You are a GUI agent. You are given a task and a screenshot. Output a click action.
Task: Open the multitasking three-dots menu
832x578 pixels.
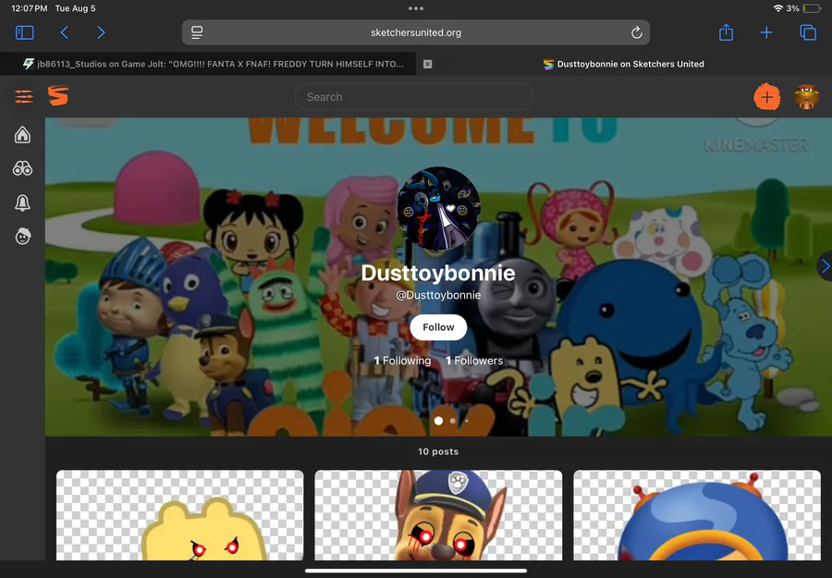pos(416,8)
